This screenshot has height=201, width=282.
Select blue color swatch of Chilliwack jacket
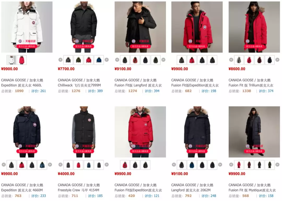[99, 60]
